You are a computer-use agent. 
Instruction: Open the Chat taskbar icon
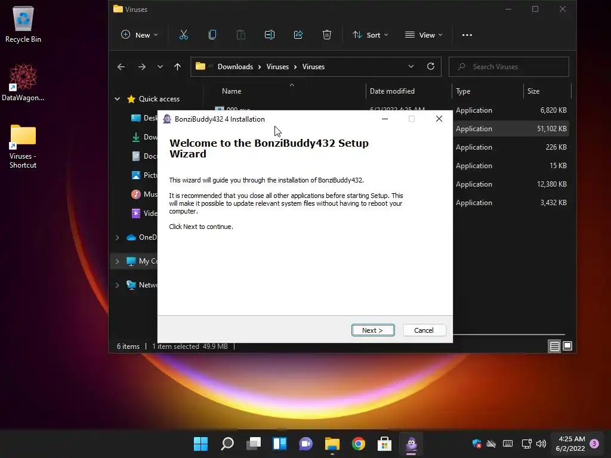click(306, 444)
